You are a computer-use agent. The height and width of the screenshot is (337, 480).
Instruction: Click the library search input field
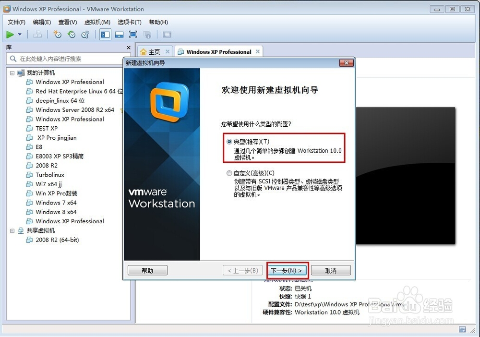click(67, 59)
